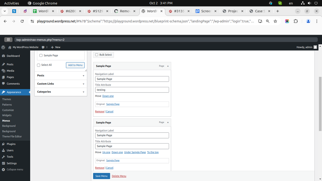Image resolution: width=322 pixels, height=181 pixels.
Task: Open the colorful circle extension icon
Action: click(x=287, y=21)
